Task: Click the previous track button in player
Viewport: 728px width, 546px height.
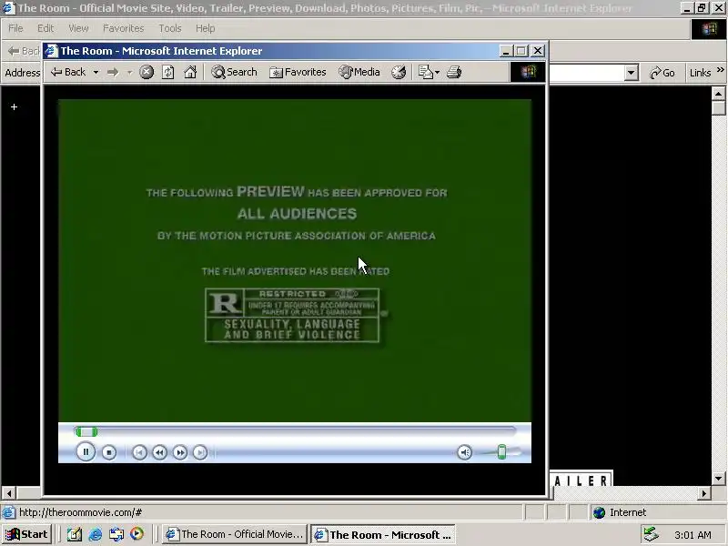Action: click(x=139, y=452)
